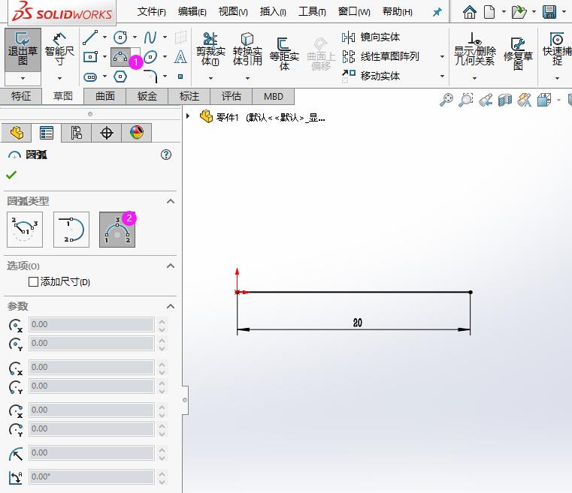The width and height of the screenshot is (572, 493).
Task: Open the 插入(I) menu
Action: (x=273, y=12)
